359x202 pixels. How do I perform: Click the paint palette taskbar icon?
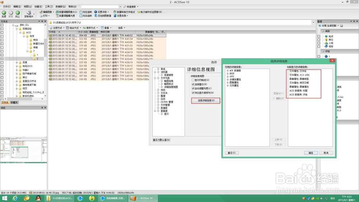[27, 198]
